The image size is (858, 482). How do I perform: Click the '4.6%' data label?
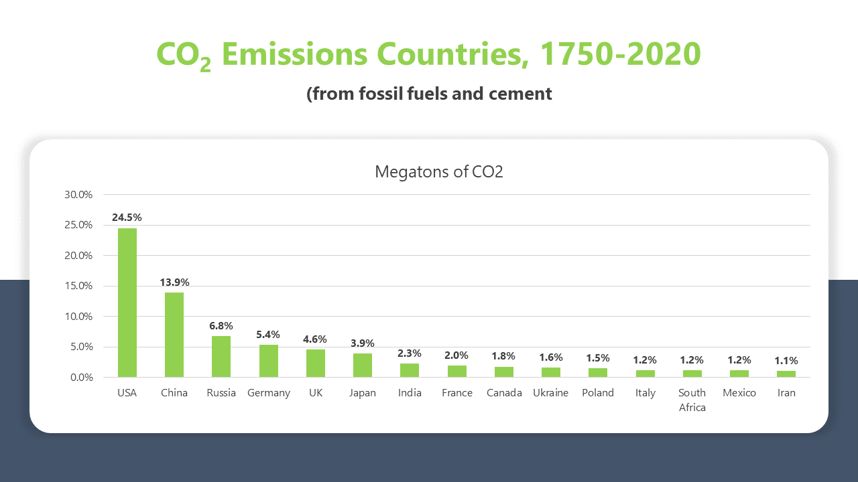pos(316,339)
